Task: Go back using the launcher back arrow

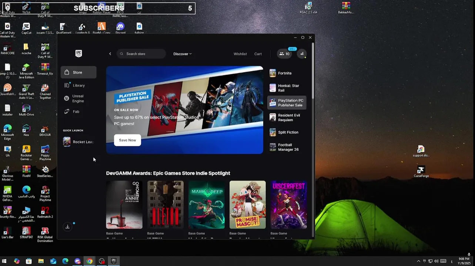Action: point(110,54)
